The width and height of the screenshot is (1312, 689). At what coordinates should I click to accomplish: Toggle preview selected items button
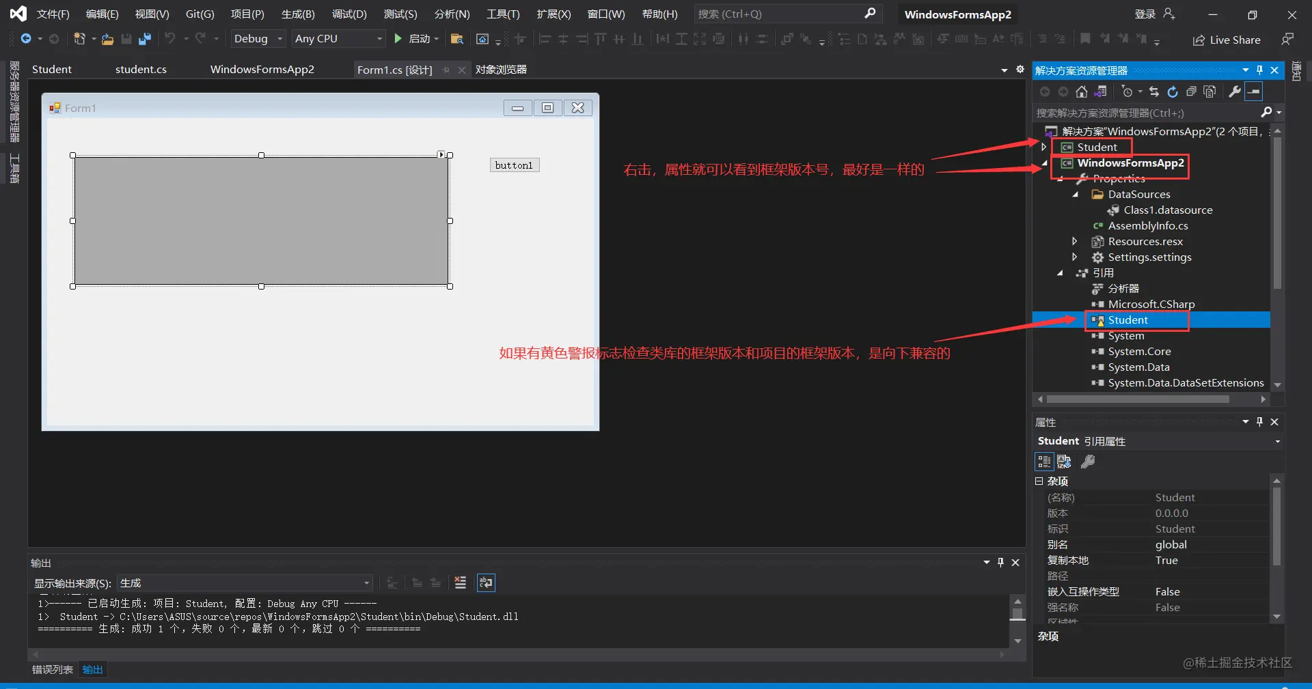point(1253,92)
